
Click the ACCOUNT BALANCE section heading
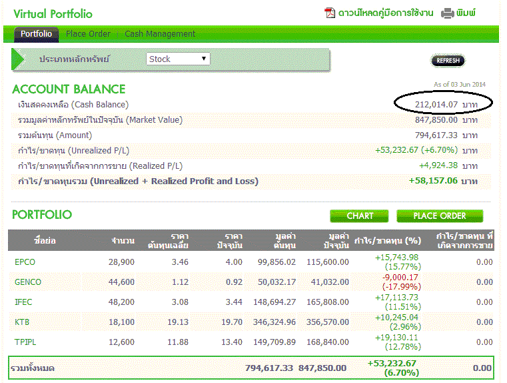pos(69,89)
